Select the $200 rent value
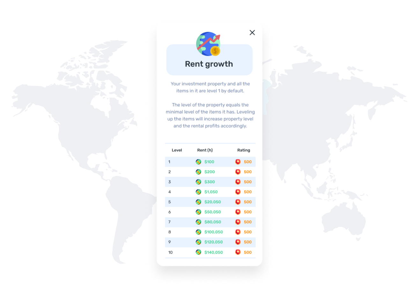Image resolution: width=419 pixels, height=290 pixels. (209, 172)
